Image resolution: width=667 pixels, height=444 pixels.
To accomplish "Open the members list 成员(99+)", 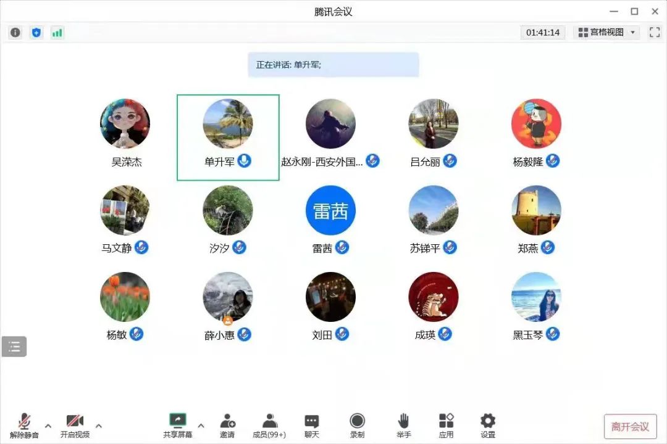I will (269, 425).
